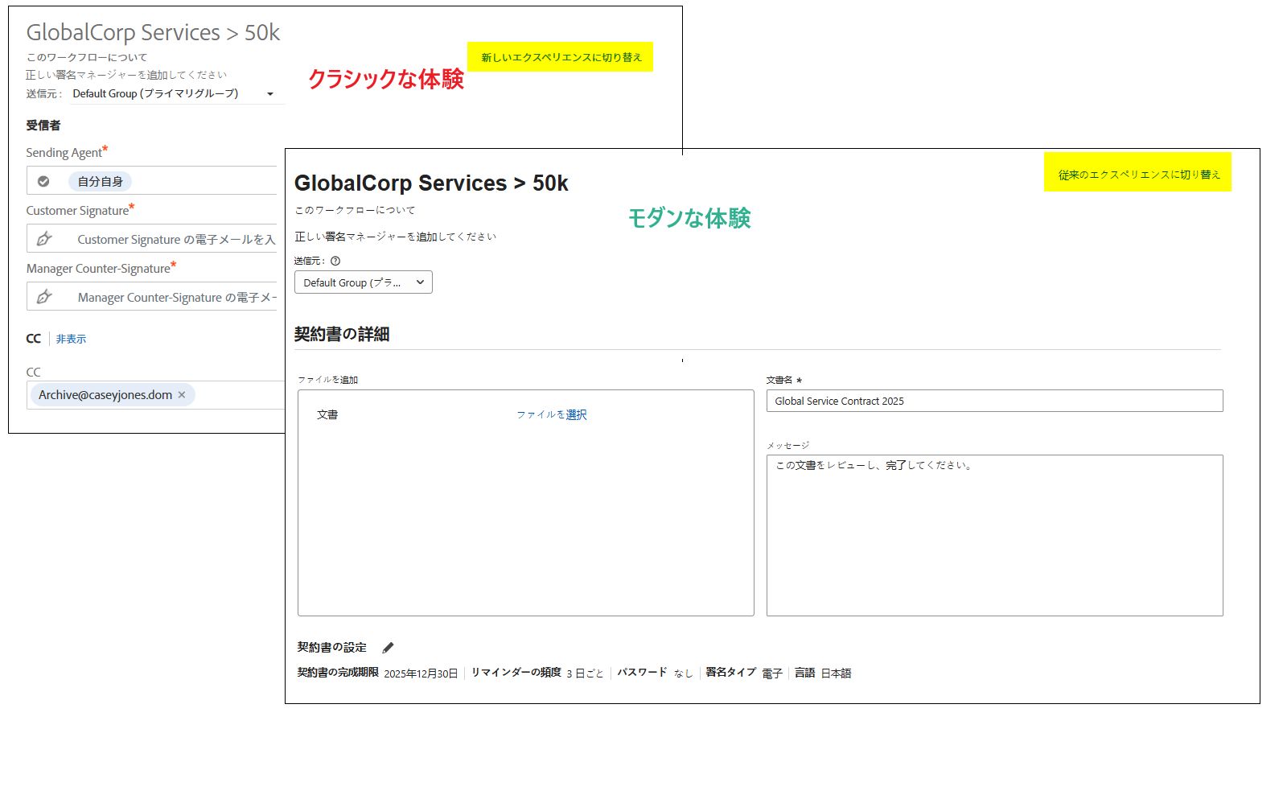The image size is (1287, 799).
Task: Open the Default Group dropdown in modern view
Action: (364, 282)
